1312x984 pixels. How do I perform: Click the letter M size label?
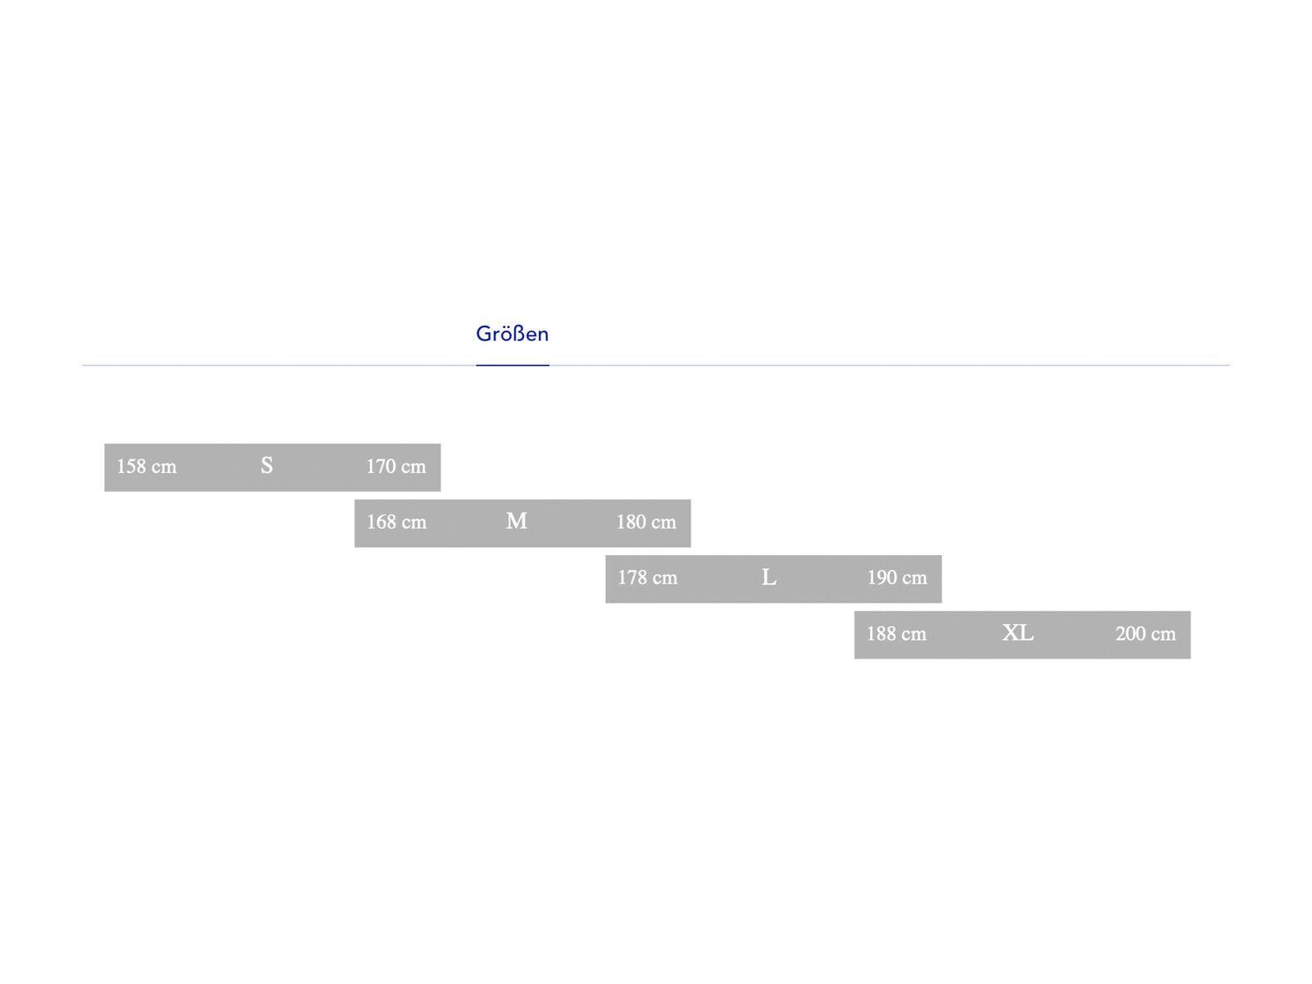(517, 522)
